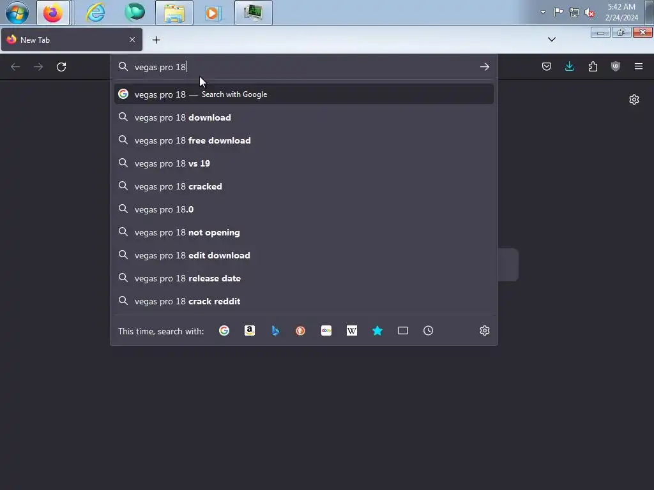
Task: Click the network tray icon
Action: click(574, 13)
